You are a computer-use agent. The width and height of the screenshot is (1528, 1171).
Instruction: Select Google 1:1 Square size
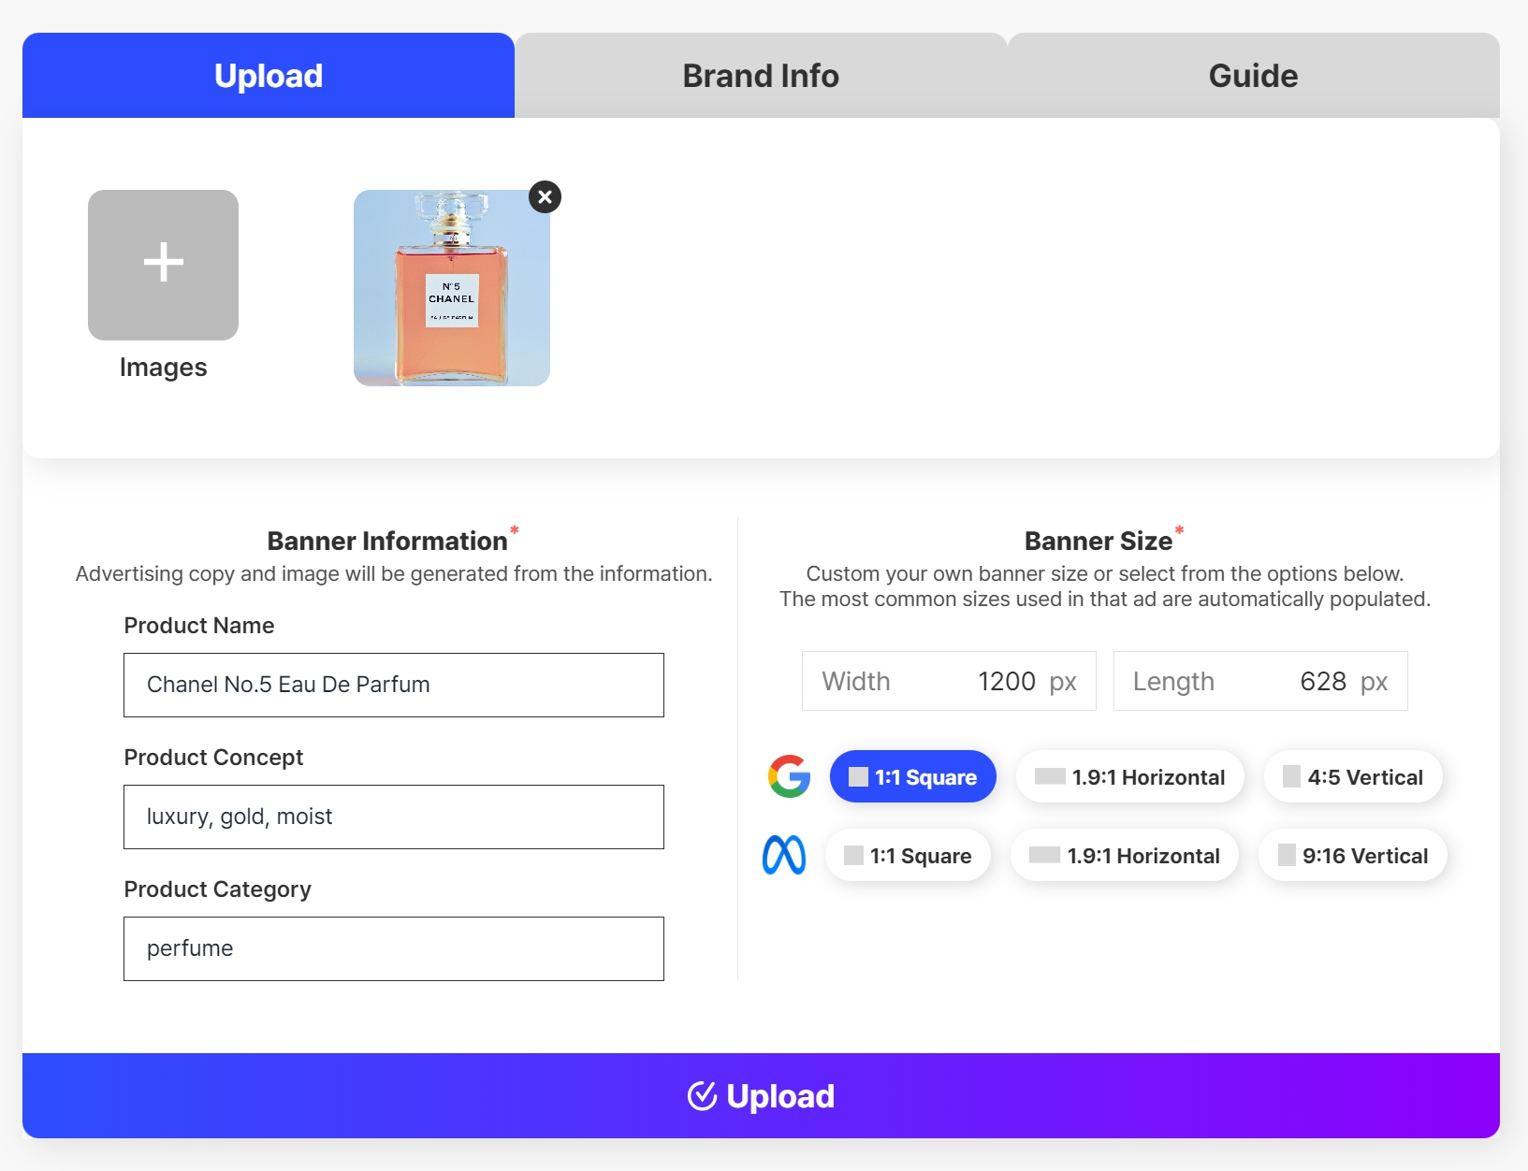[x=913, y=776]
